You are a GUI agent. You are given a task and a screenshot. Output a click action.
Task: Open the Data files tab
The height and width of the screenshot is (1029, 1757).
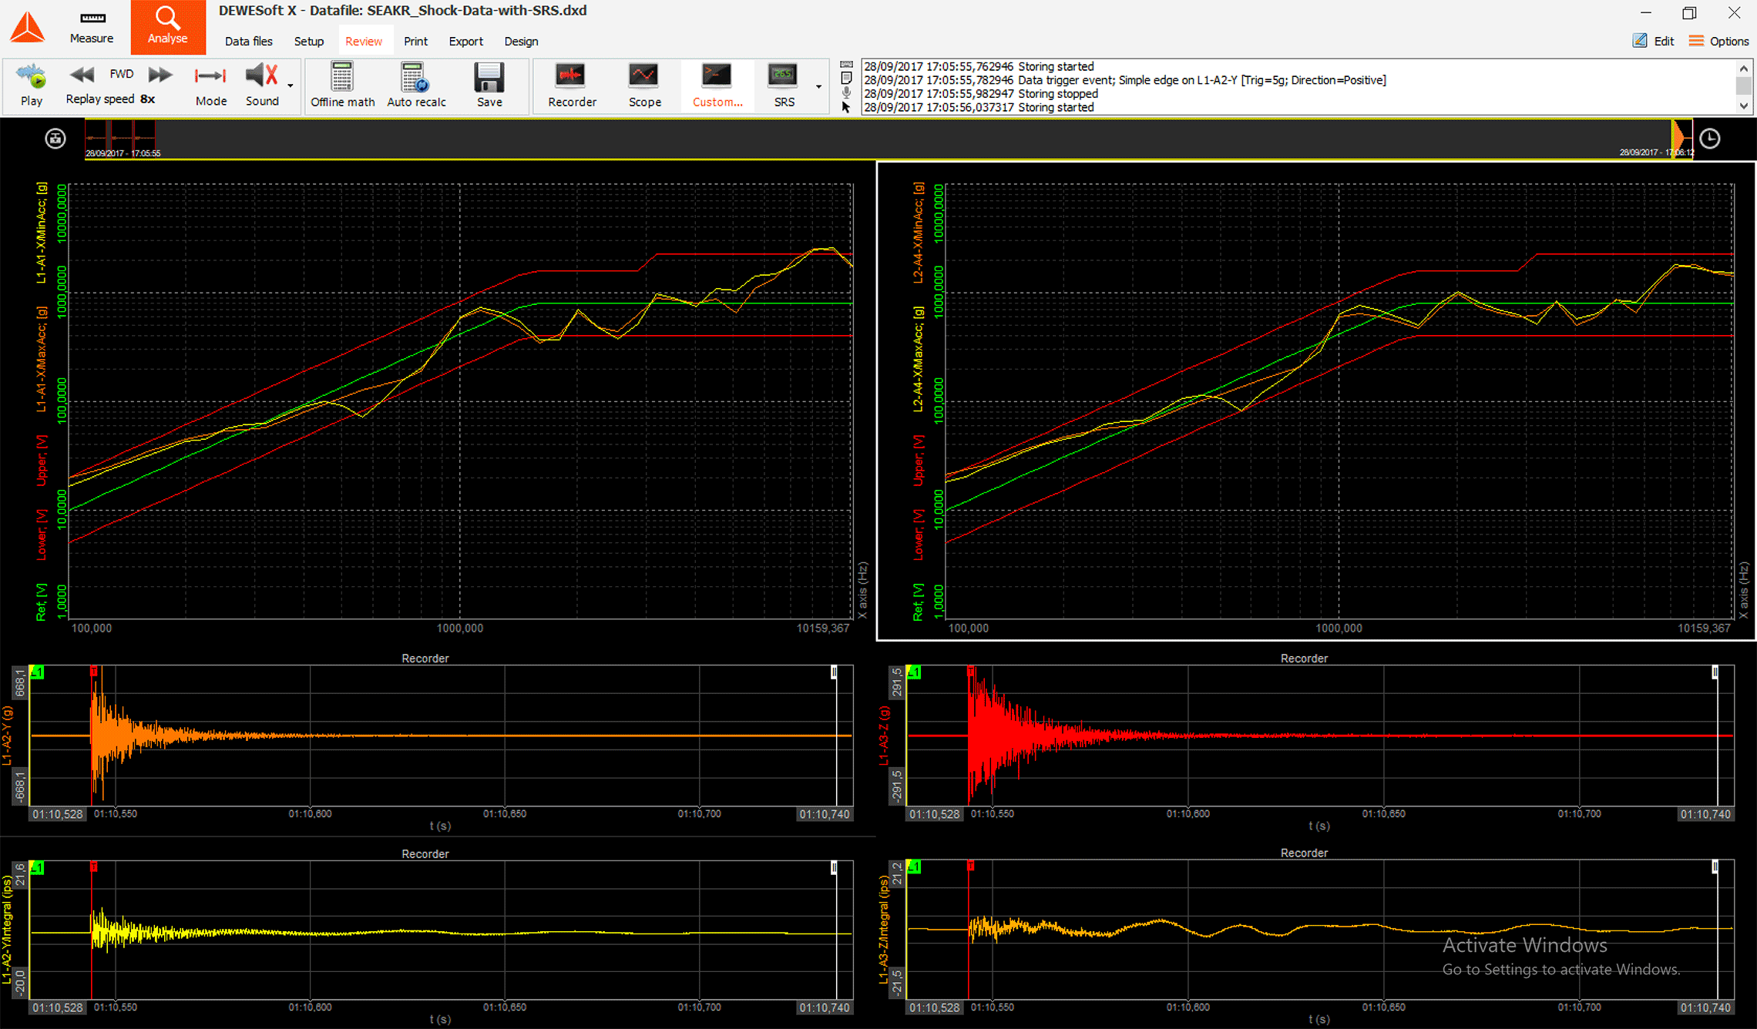(x=248, y=42)
